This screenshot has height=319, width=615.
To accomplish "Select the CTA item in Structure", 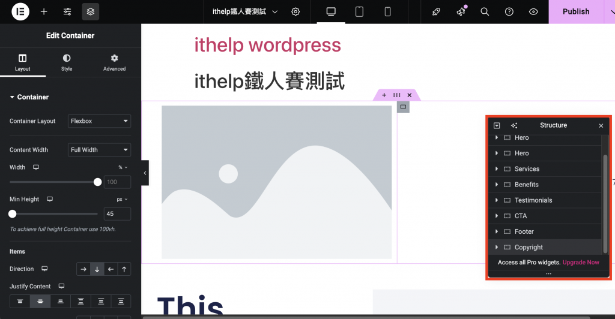I will tap(545, 216).
